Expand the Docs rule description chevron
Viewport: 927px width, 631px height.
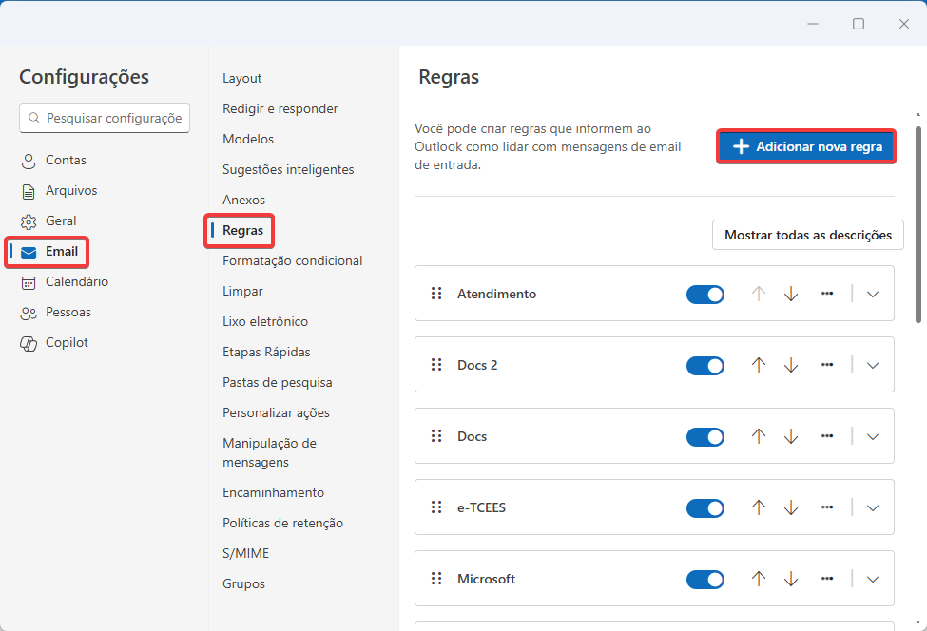click(x=873, y=437)
